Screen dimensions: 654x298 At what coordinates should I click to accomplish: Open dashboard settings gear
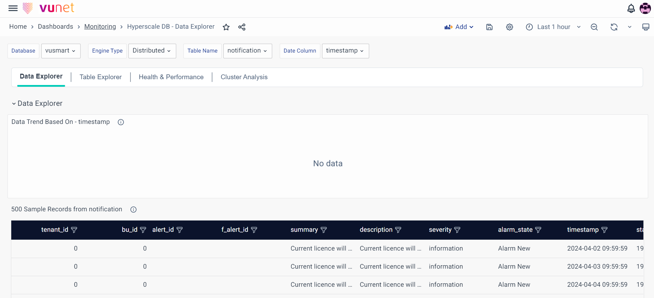509,27
